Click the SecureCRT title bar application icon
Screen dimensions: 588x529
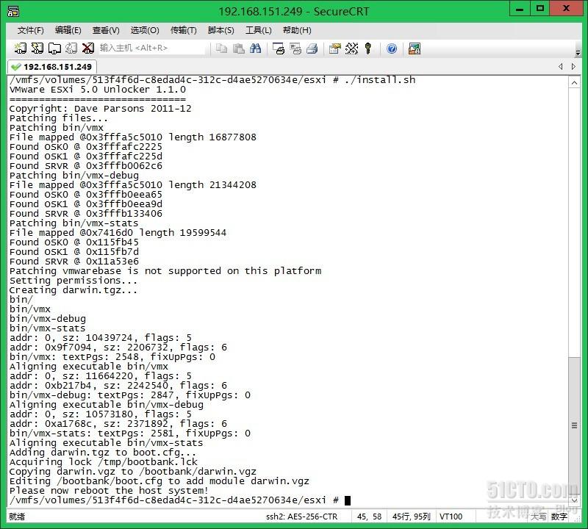pos(13,11)
